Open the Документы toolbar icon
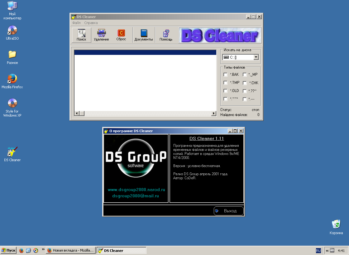Screen dimensions: 349x255 [144, 35]
